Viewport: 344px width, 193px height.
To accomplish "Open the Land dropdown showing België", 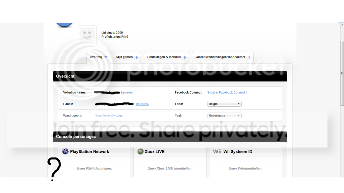I will pos(224,104).
